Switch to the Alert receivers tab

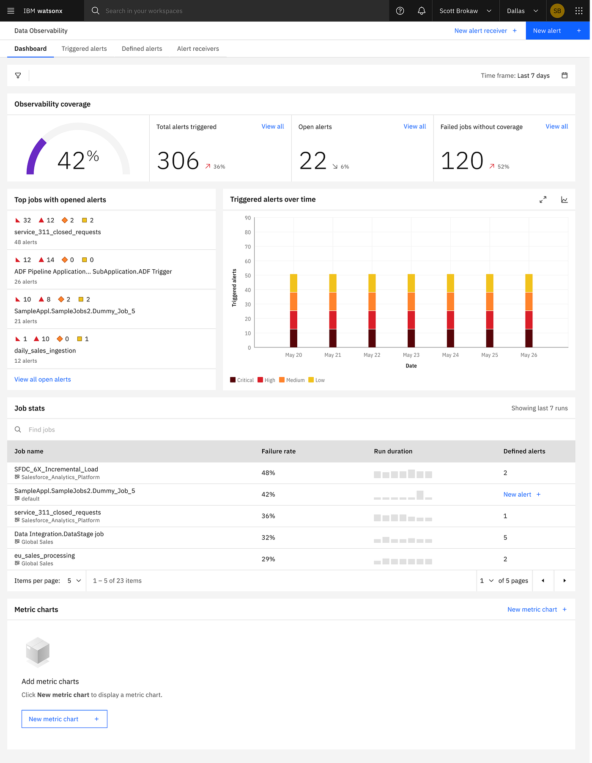tap(198, 49)
